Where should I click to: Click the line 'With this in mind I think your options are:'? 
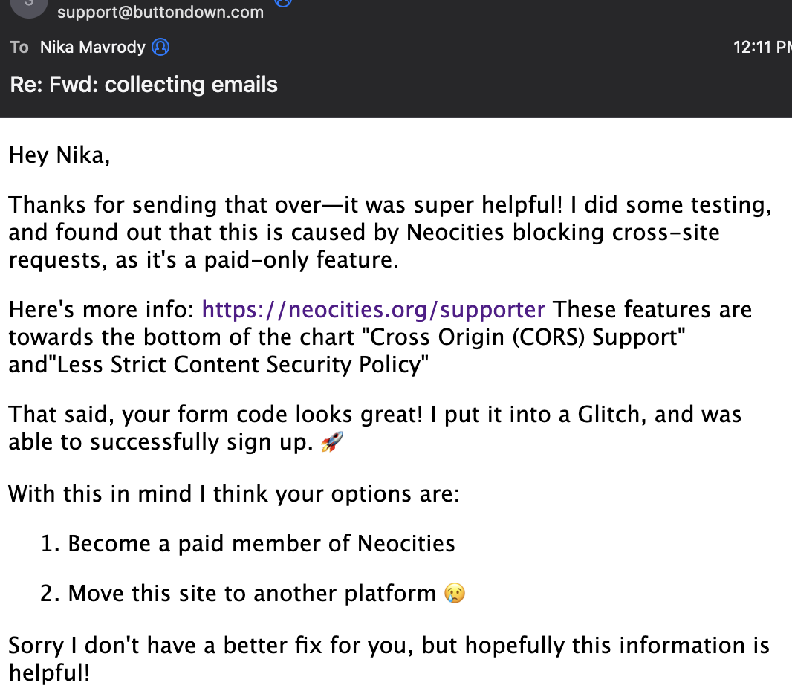[234, 494]
